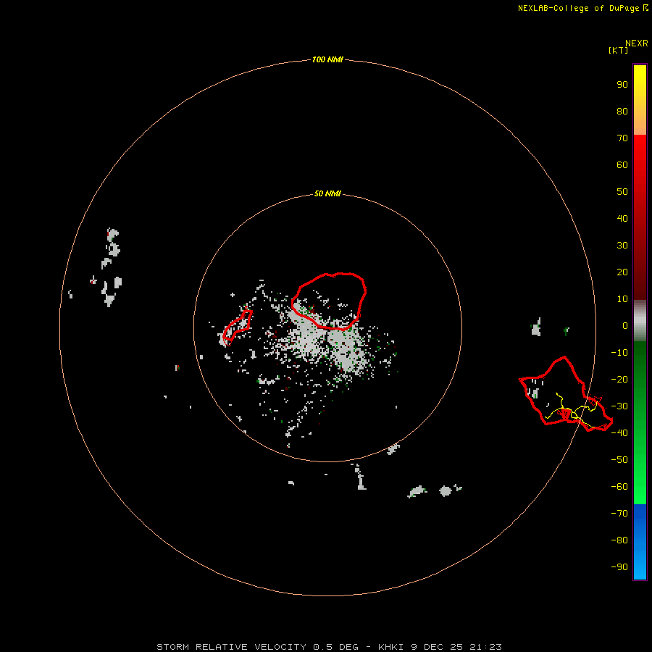
Task: Click the gray zero-velocity color bar segment
Action: (x=640, y=321)
